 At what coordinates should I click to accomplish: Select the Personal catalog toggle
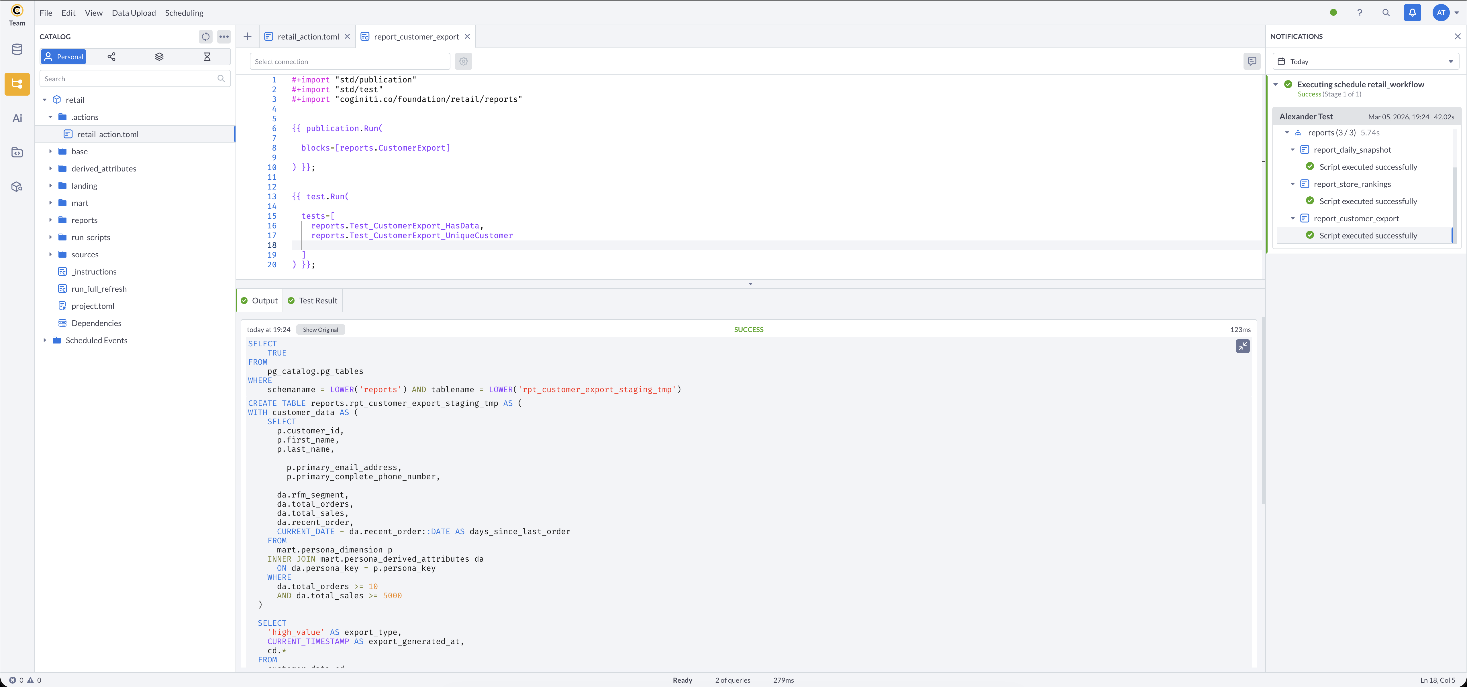pos(64,57)
